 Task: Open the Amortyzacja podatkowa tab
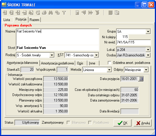pyautogui.click(x=57, y=63)
